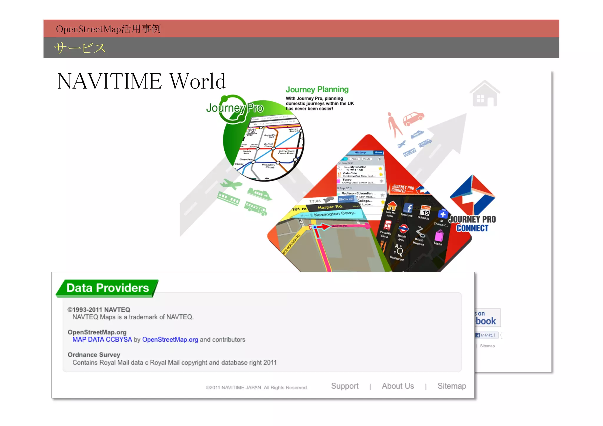The width and height of the screenshot is (603, 426).
Task: Open the OpenStreetMap.org link
Action: pyautogui.click(x=170, y=339)
